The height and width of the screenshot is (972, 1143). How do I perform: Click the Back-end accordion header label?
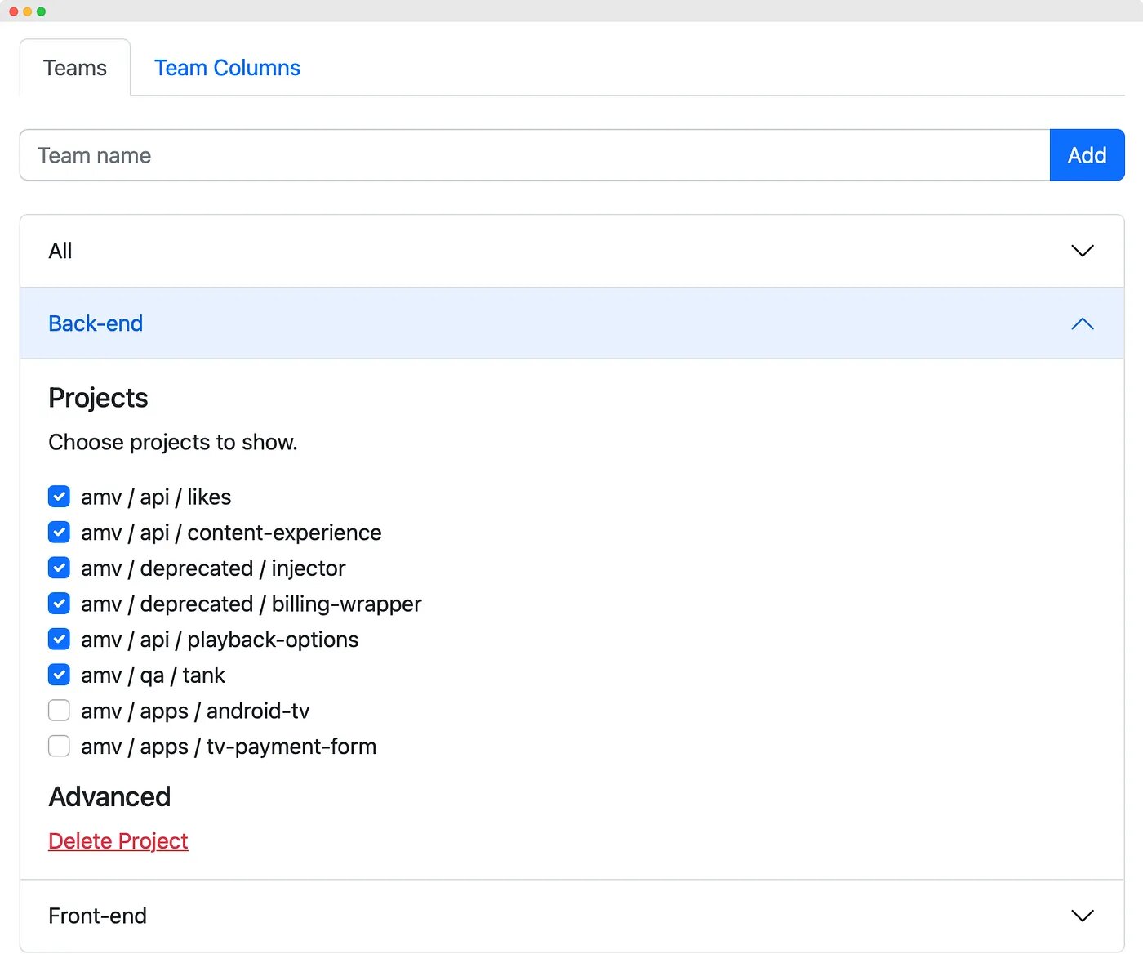click(x=96, y=323)
